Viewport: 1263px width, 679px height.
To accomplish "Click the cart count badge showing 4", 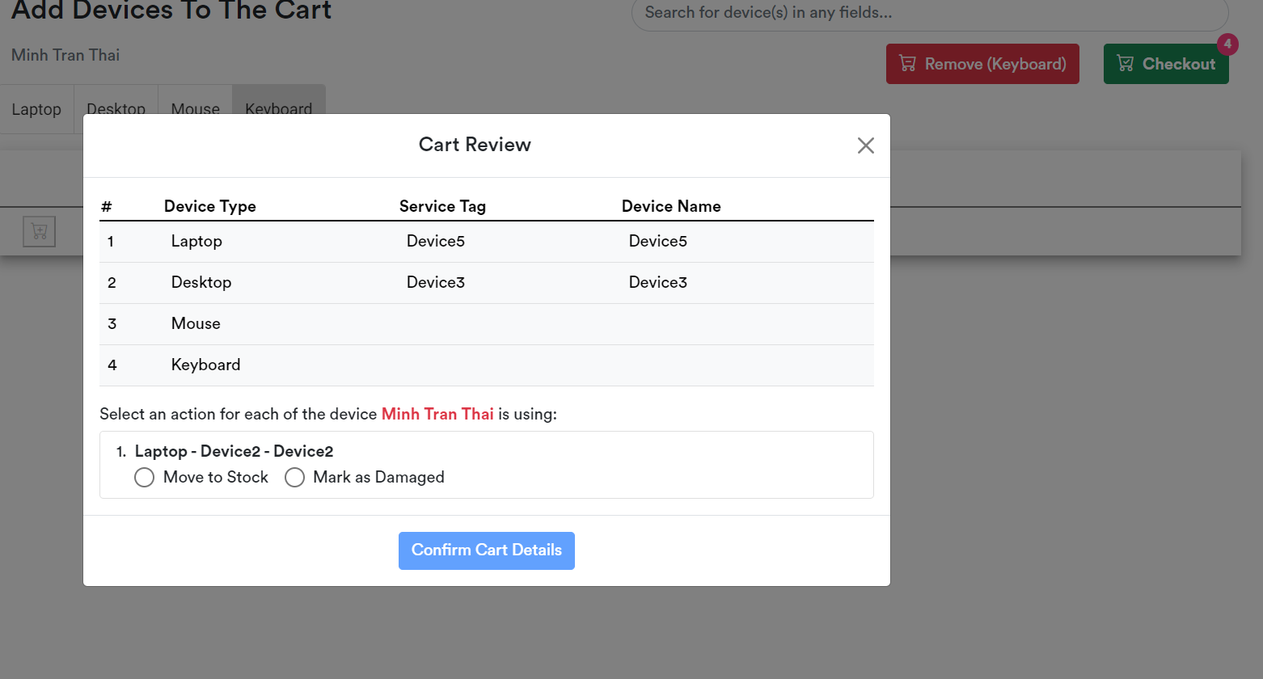I will click(1227, 44).
